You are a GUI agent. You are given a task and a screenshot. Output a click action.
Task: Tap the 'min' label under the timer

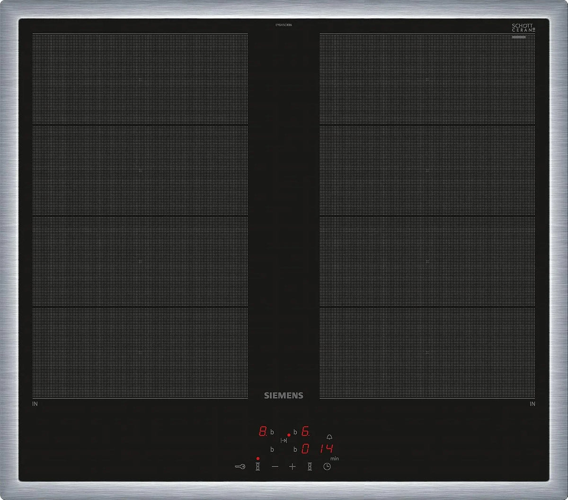click(335, 458)
